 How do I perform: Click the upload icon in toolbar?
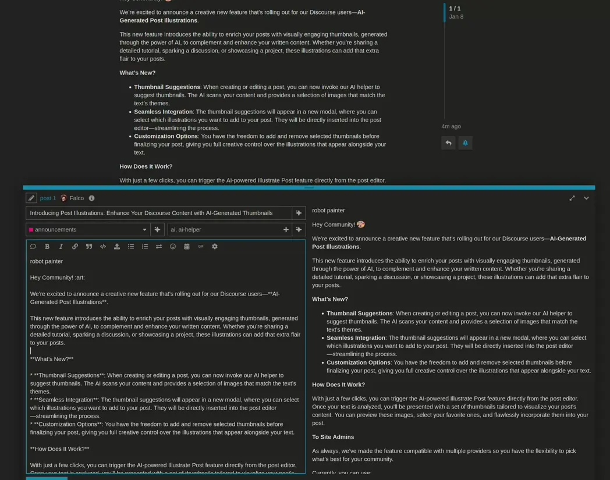point(117,246)
